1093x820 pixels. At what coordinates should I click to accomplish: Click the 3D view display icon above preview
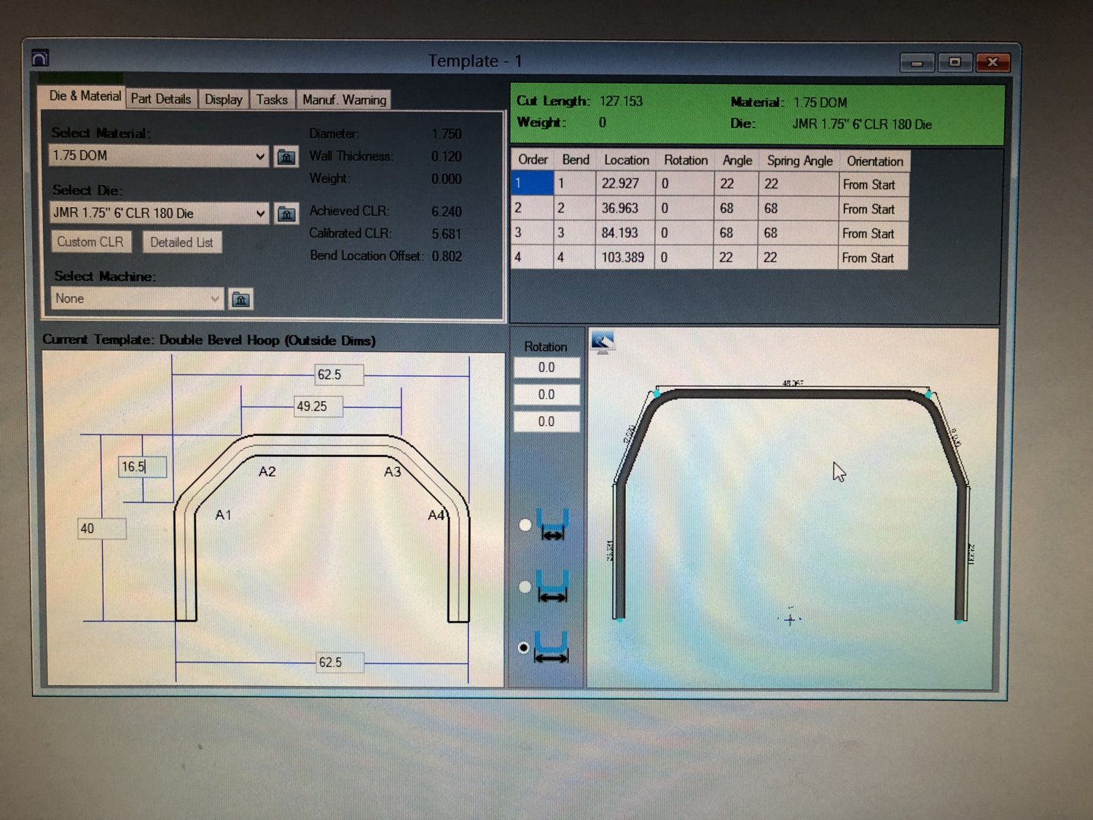(602, 342)
